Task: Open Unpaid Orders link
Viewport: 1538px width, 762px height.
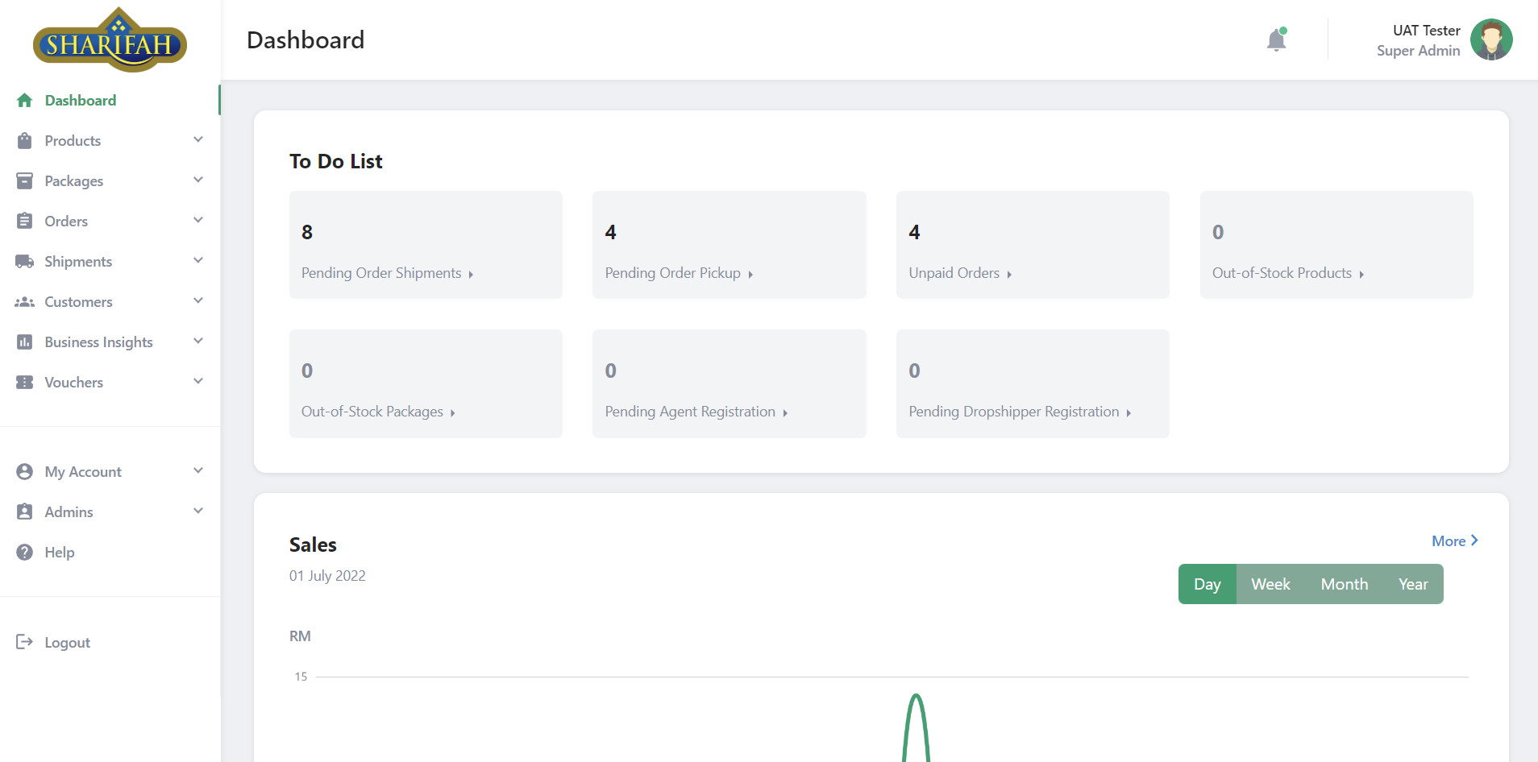Action: pos(959,273)
